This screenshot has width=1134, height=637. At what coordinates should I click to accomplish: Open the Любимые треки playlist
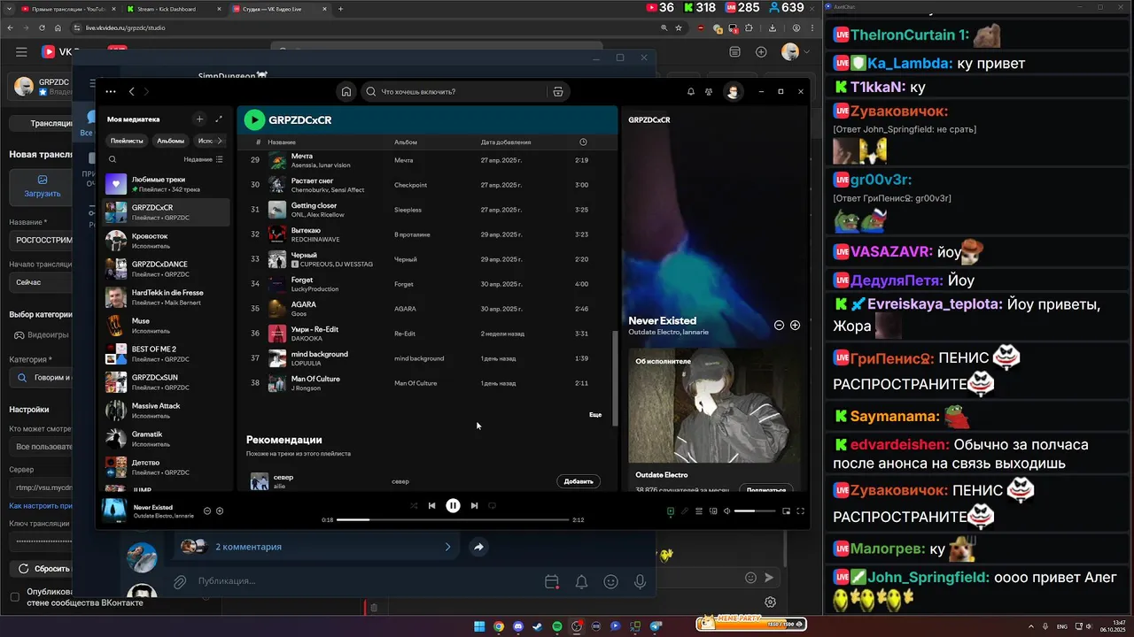167,184
